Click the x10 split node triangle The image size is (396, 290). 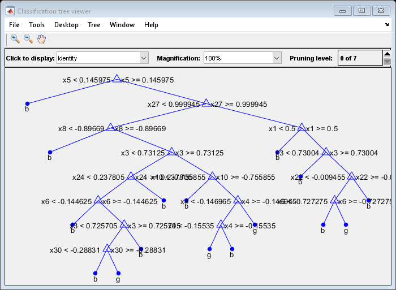coord(212,176)
